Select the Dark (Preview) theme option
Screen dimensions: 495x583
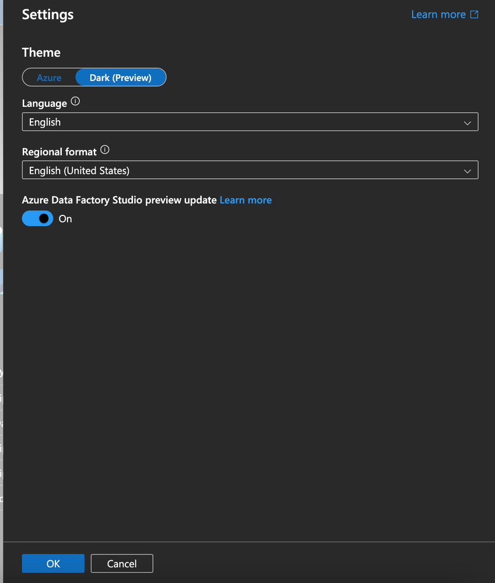point(121,78)
